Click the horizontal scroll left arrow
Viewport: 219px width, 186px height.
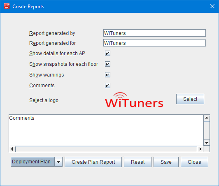coord(12,149)
